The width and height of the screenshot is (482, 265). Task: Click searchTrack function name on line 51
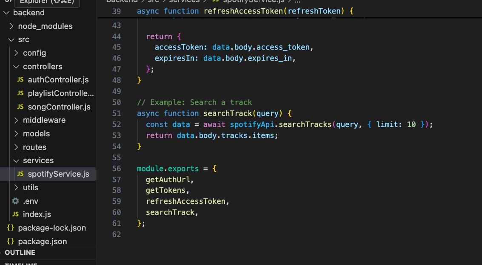228,113
